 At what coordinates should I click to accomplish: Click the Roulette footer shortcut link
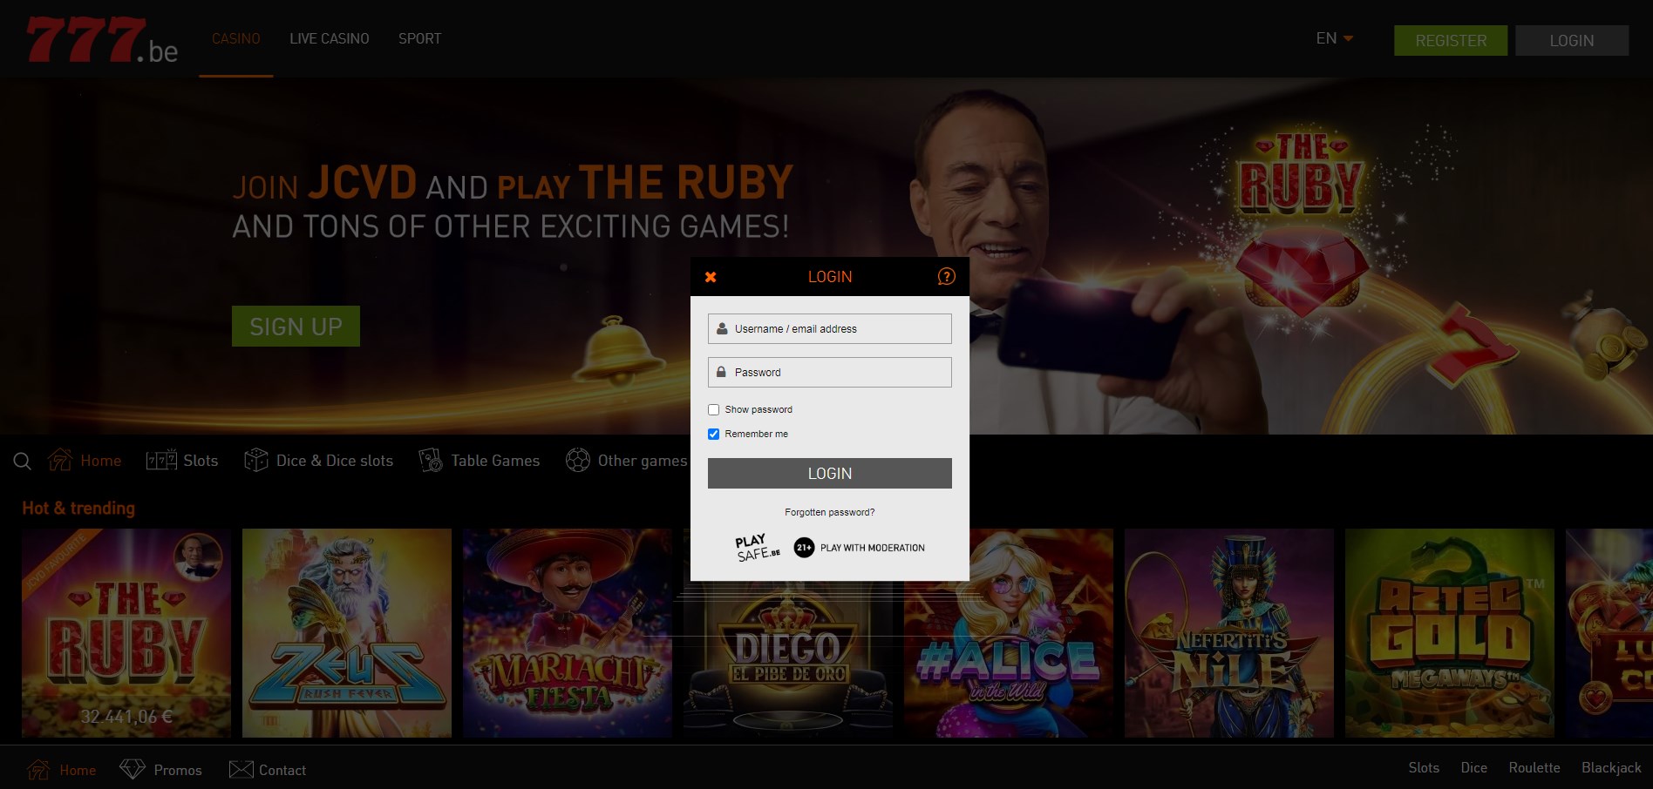pos(1534,767)
